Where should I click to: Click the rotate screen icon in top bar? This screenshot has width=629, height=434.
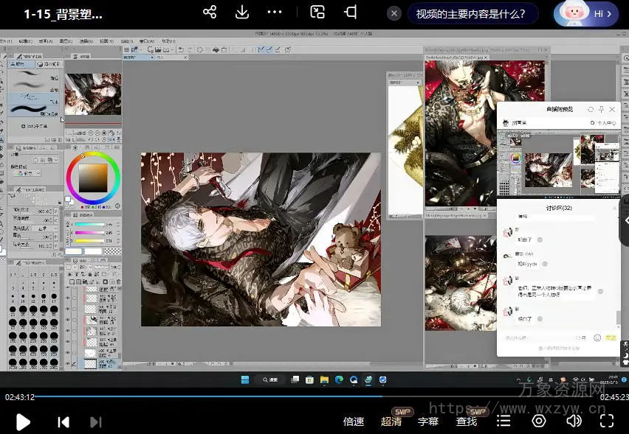(351, 13)
